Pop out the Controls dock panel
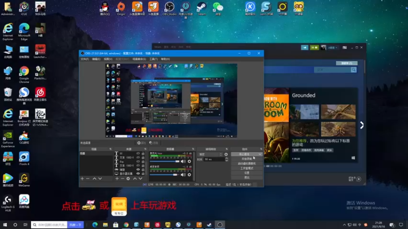Viewport: 408px width, 229px height. pyautogui.click(x=261, y=149)
